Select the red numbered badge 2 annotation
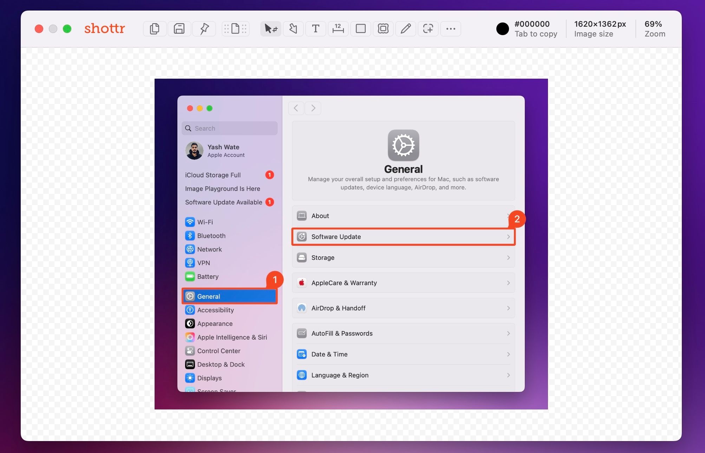This screenshot has width=705, height=453. (x=517, y=219)
